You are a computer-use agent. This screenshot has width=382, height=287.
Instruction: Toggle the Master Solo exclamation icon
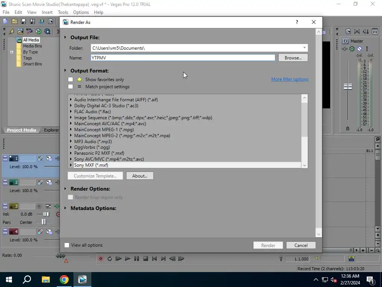coord(367,49)
